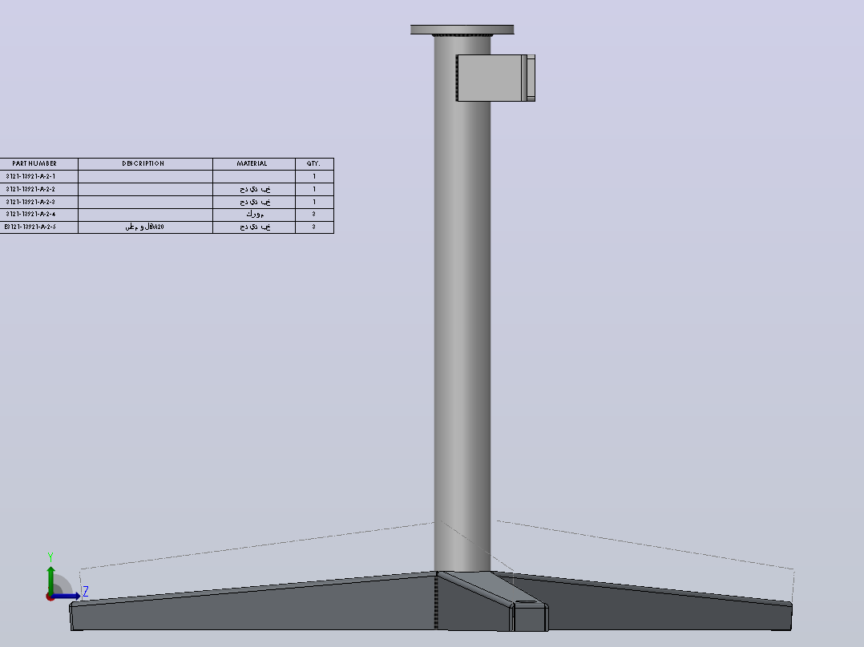
Task: Click the quantity cell of row A-2-1
Action: 315,176
